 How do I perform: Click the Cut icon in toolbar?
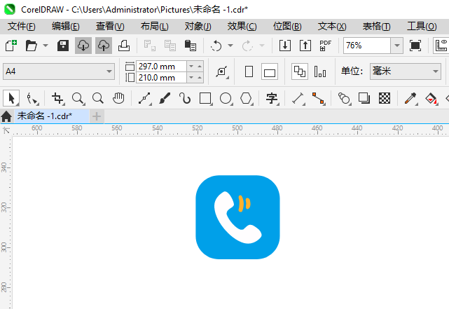click(x=150, y=46)
